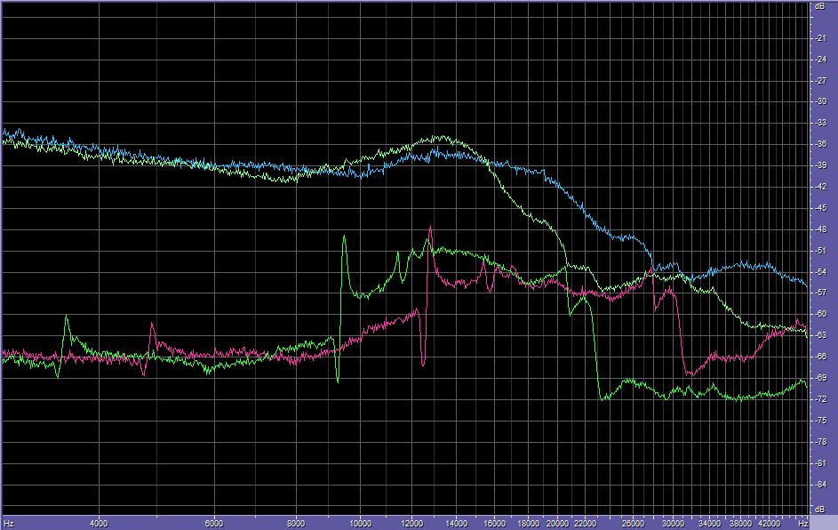Click the 34000 frequency tick label
The height and width of the screenshot is (530, 838).
tap(710, 524)
